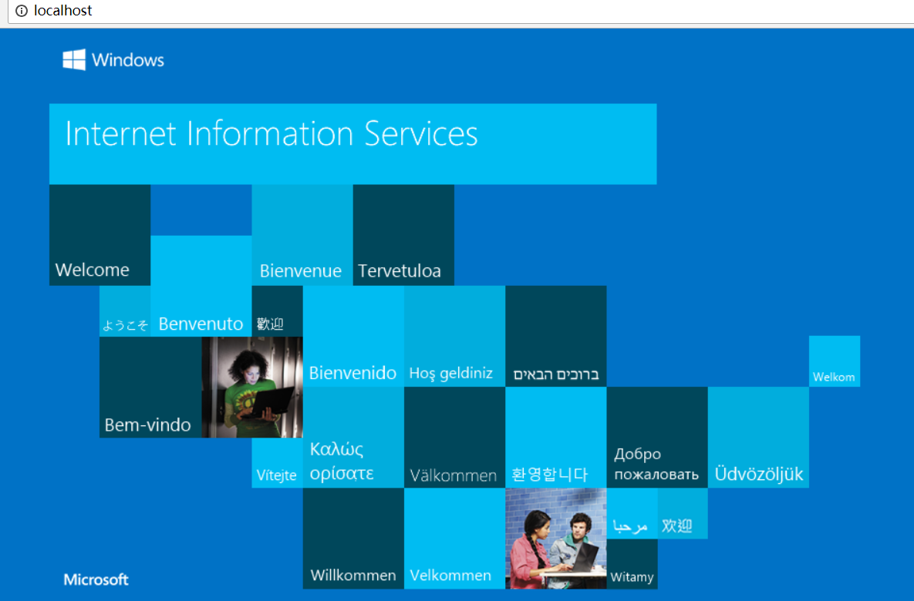Click the Hebrew ברוכים הבאים tile

coord(556,336)
